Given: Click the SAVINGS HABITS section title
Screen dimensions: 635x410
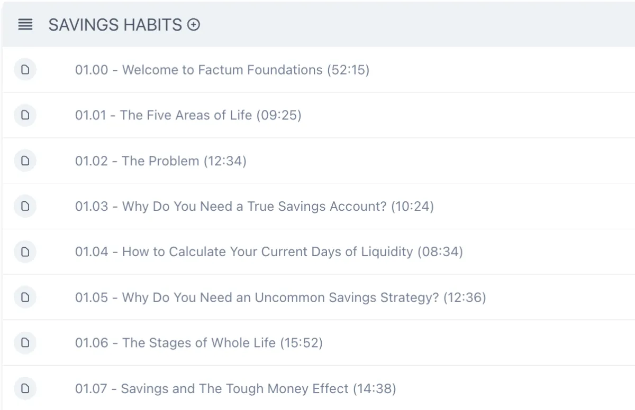Looking at the screenshot, I should (115, 25).
